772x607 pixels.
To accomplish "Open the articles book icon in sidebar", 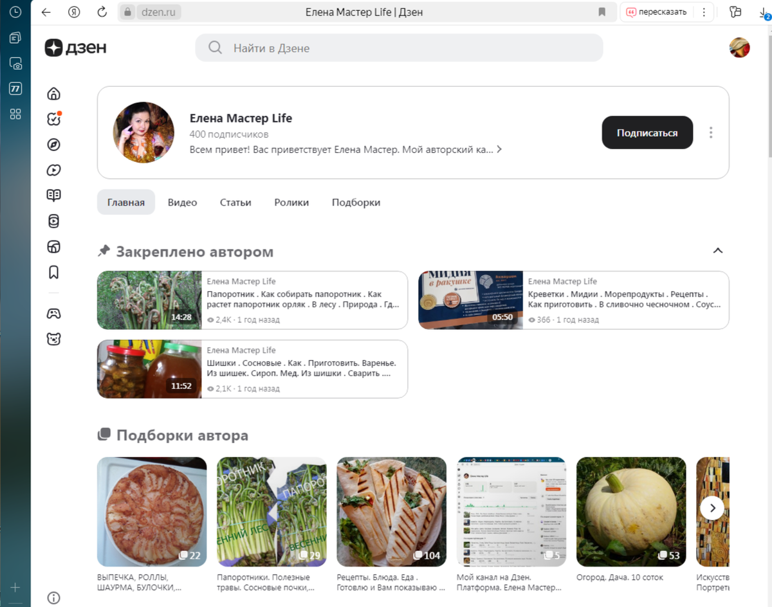I will pos(54,195).
